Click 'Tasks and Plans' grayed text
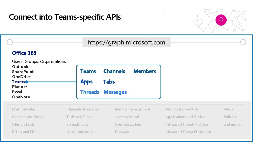 (x=79, y=117)
